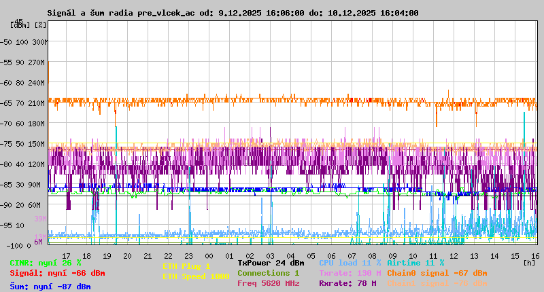
Task: Select the TxPower 24 dBm legend entry
Action: tap(271, 263)
